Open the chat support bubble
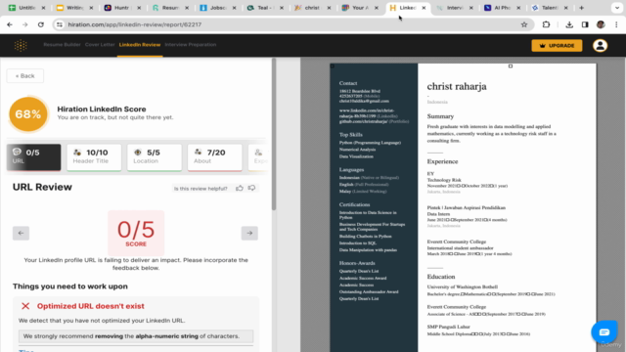This screenshot has height=352, width=626. 604,332
